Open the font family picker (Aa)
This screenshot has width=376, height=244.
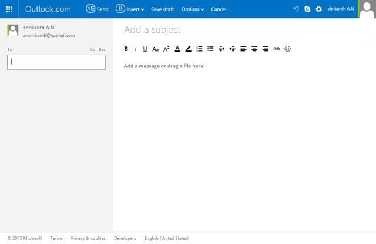coord(155,49)
